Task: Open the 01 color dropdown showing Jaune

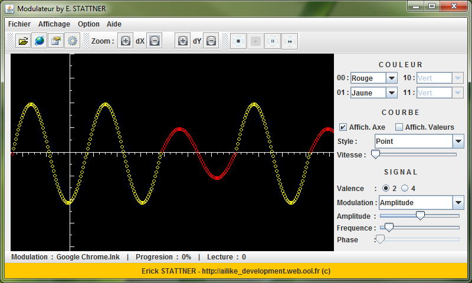Action: pyautogui.click(x=374, y=93)
